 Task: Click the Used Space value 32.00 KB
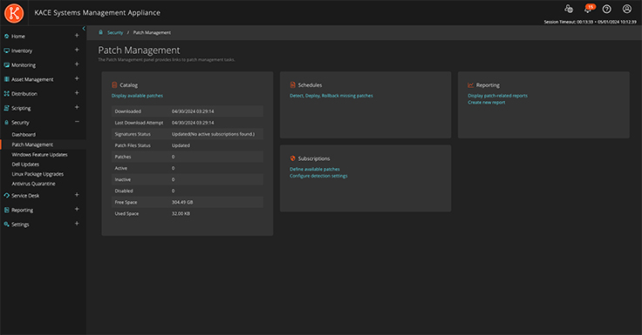[x=181, y=214]
